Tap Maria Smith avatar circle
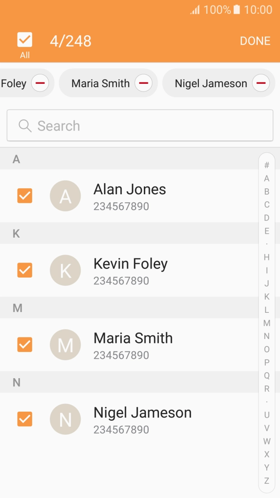280x498 pixels. click(65, 345)
